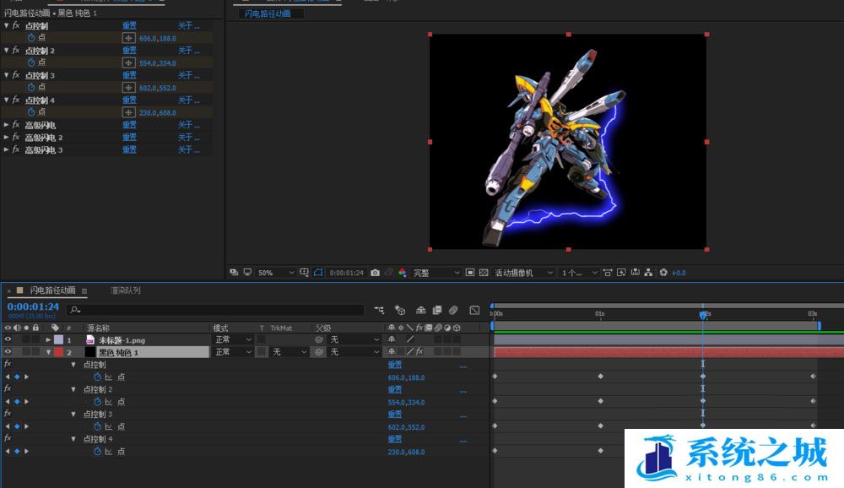
Task: Open the timeline panel menu icon
Action: click(x=84, y=291)
